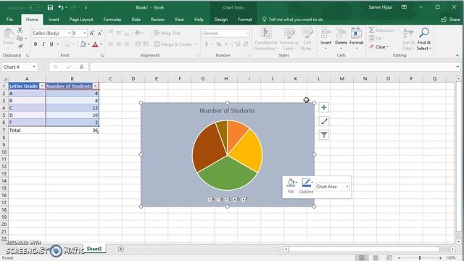
Task: Open Chart Styles brush button
Action: (324, 121)
